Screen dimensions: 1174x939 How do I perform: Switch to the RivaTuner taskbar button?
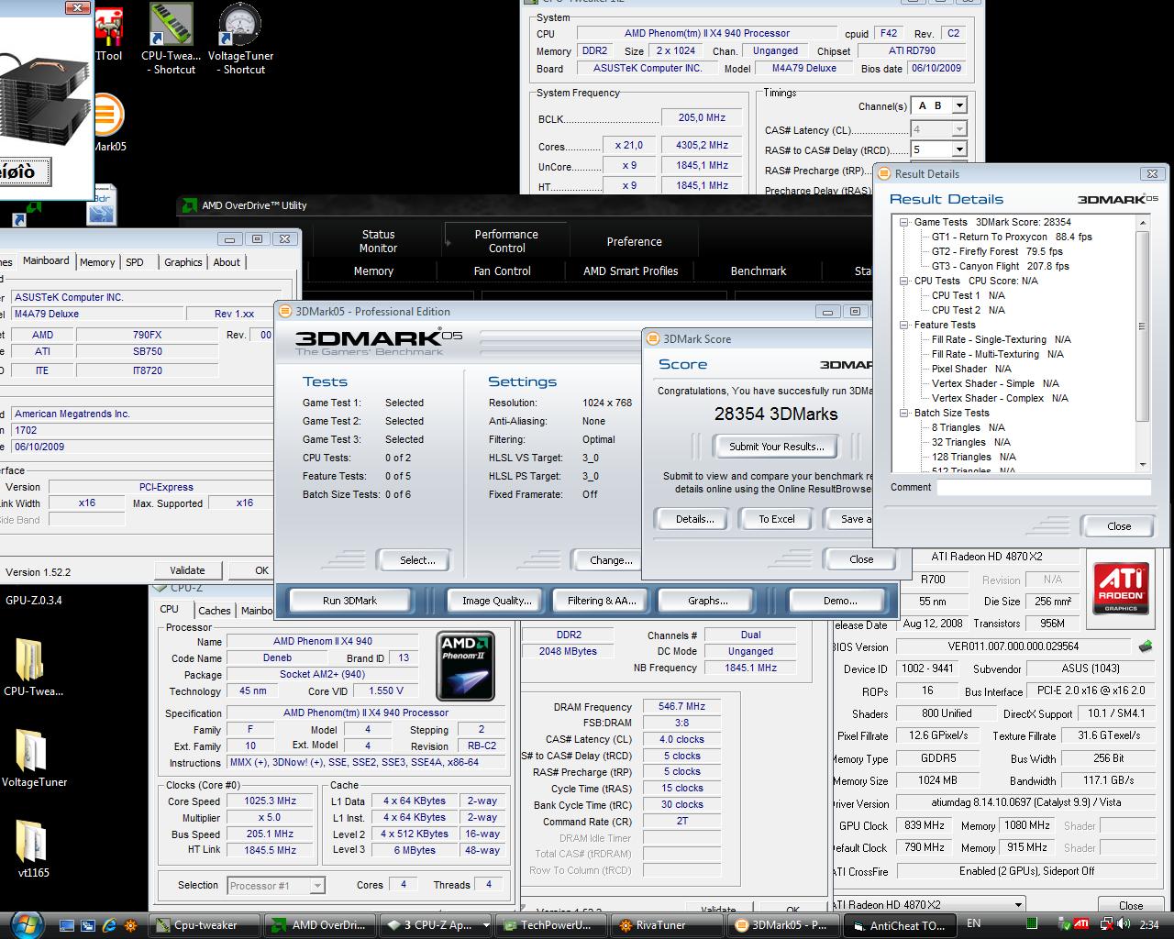tap(668, 925)
